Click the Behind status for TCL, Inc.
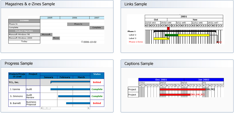Viewport: 235px width, 113px height. [x=97, y=82]
